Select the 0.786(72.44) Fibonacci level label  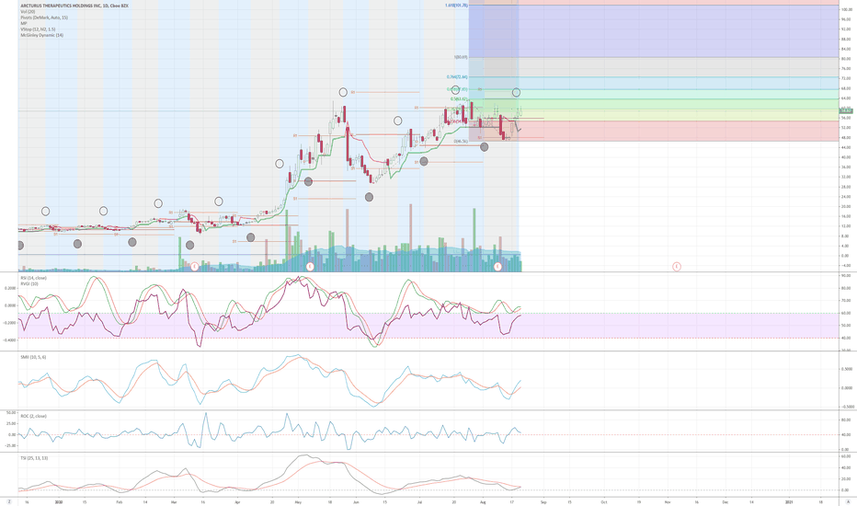point(457,77)
